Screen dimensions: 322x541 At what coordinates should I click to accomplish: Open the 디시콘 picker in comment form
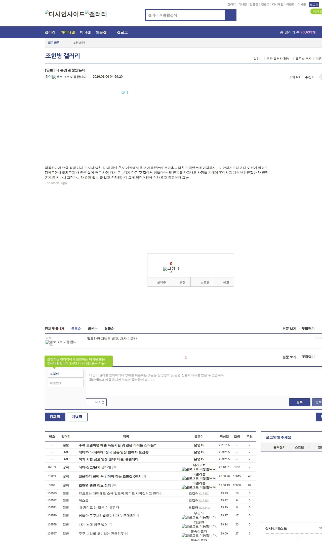[x=96, y=402]
